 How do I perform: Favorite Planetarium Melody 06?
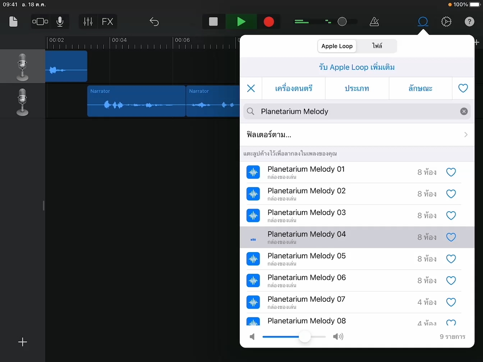click(x=451, y=280)
